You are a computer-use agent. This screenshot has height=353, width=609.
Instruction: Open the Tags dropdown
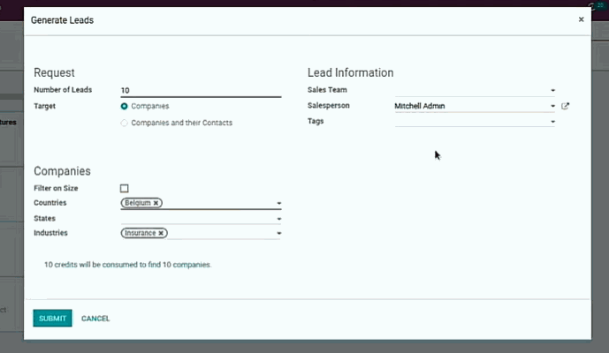tap(552, 123)
